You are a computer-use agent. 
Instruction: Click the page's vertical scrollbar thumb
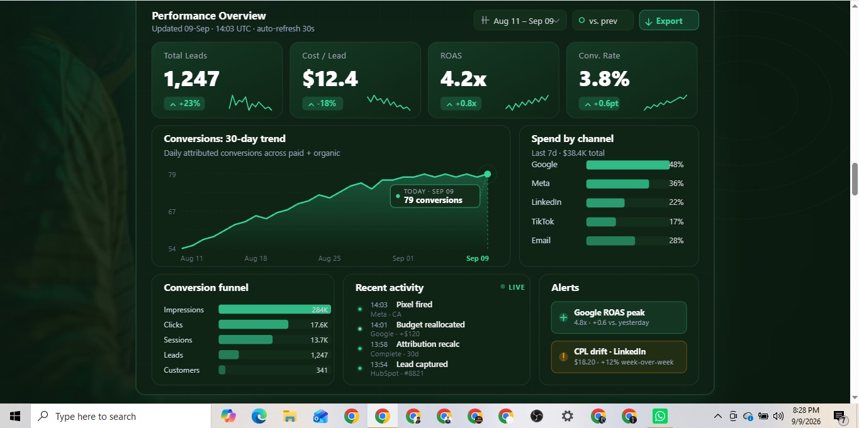(855, 179)
